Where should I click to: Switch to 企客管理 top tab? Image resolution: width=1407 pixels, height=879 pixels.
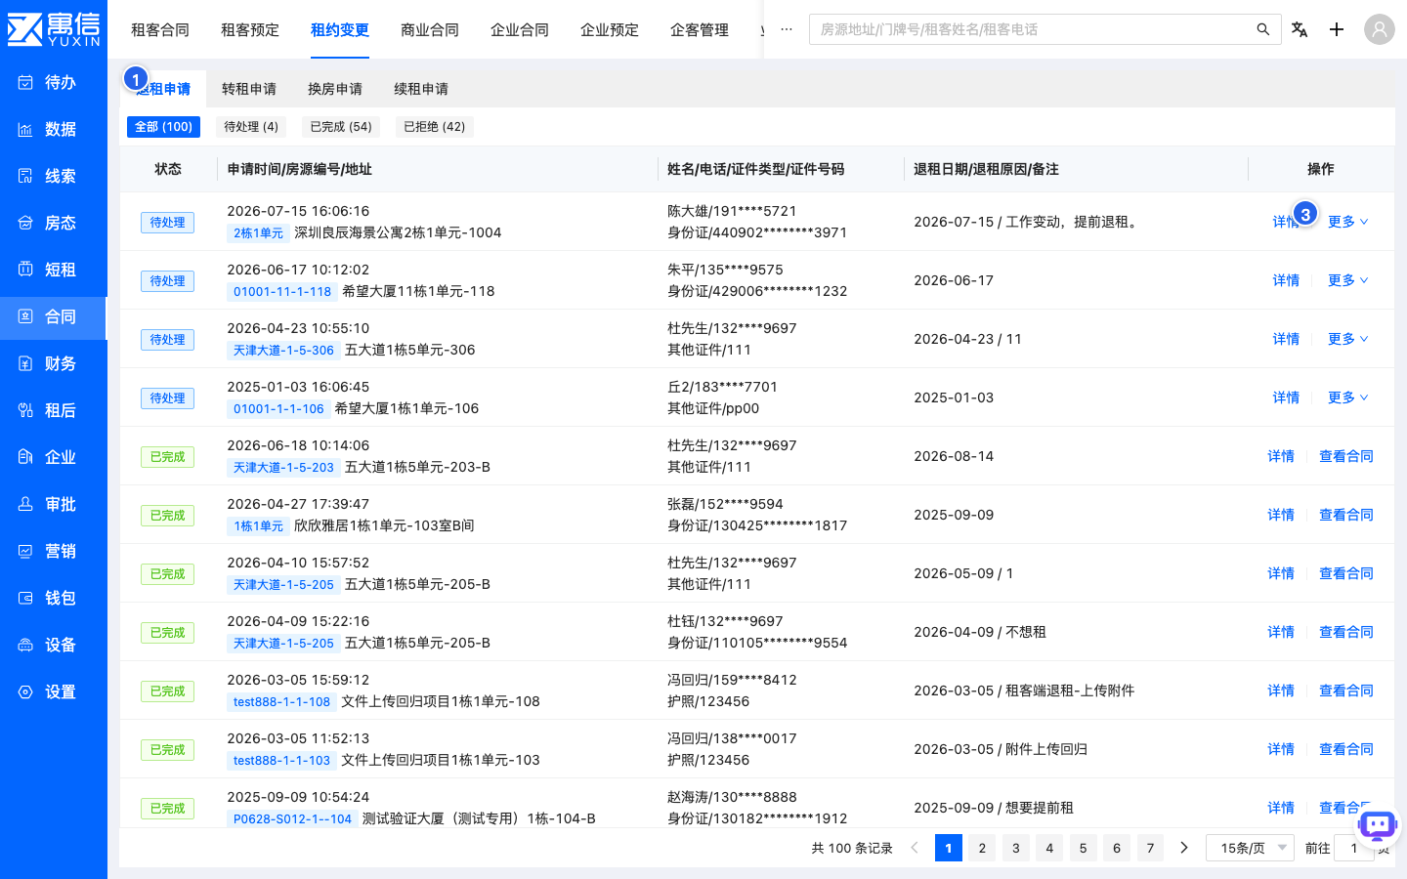tap(700, 29)
